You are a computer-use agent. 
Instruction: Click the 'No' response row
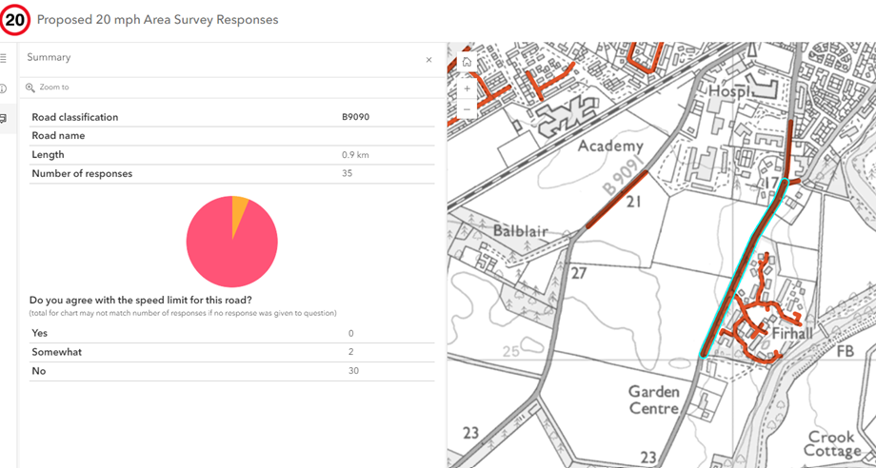pos(231,371)
